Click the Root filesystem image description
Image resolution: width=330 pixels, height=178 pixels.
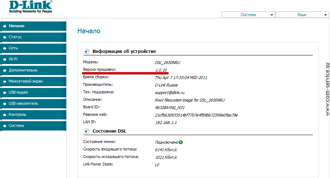click(190, 100)
